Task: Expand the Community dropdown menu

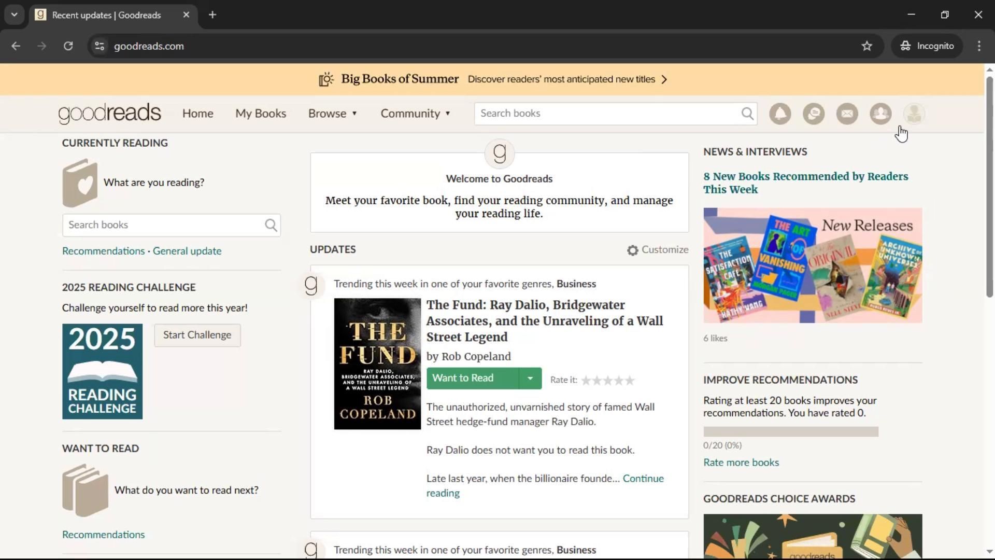Action: (x=415, y=114)
